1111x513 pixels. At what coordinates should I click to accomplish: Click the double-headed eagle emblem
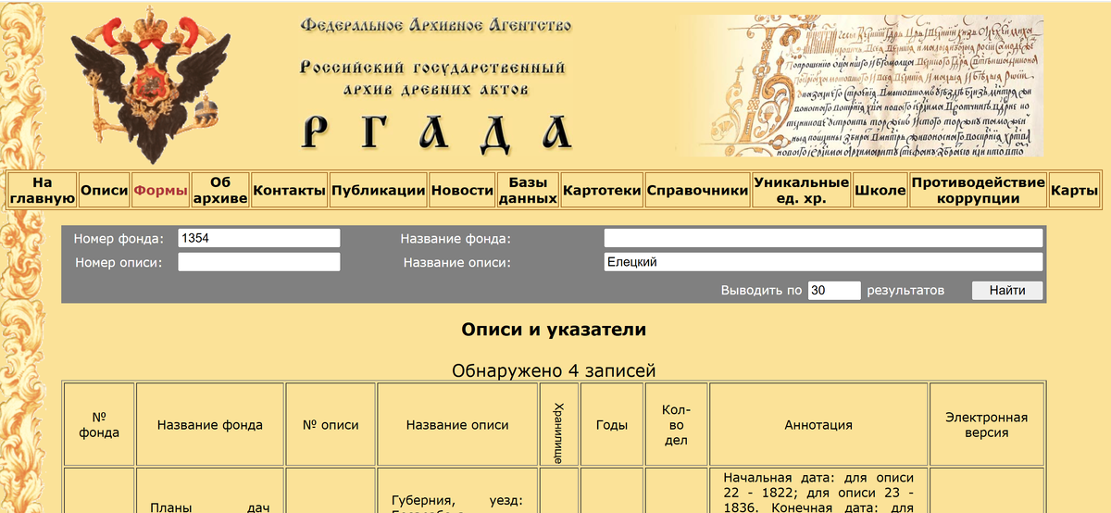tap(149, 82)
